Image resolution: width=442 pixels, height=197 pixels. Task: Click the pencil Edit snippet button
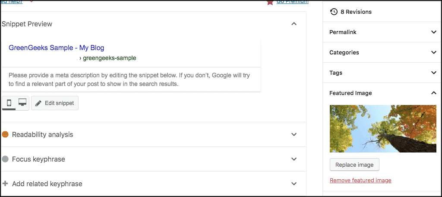pyautogui.click(x=55, y=103)
